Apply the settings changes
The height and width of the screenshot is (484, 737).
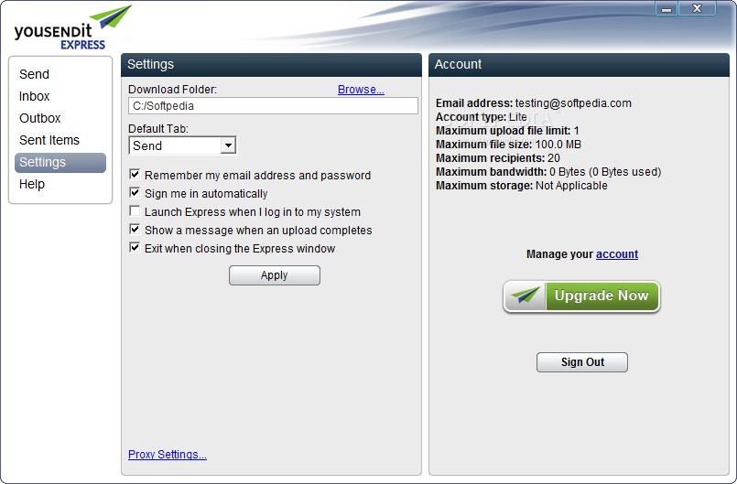[275, 275]
